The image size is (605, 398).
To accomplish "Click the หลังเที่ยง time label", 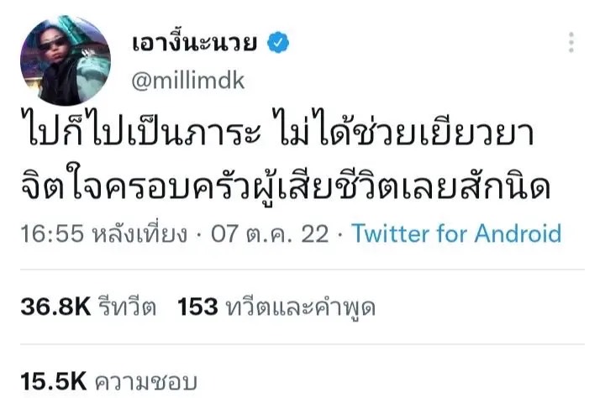I will coord(141,233).
